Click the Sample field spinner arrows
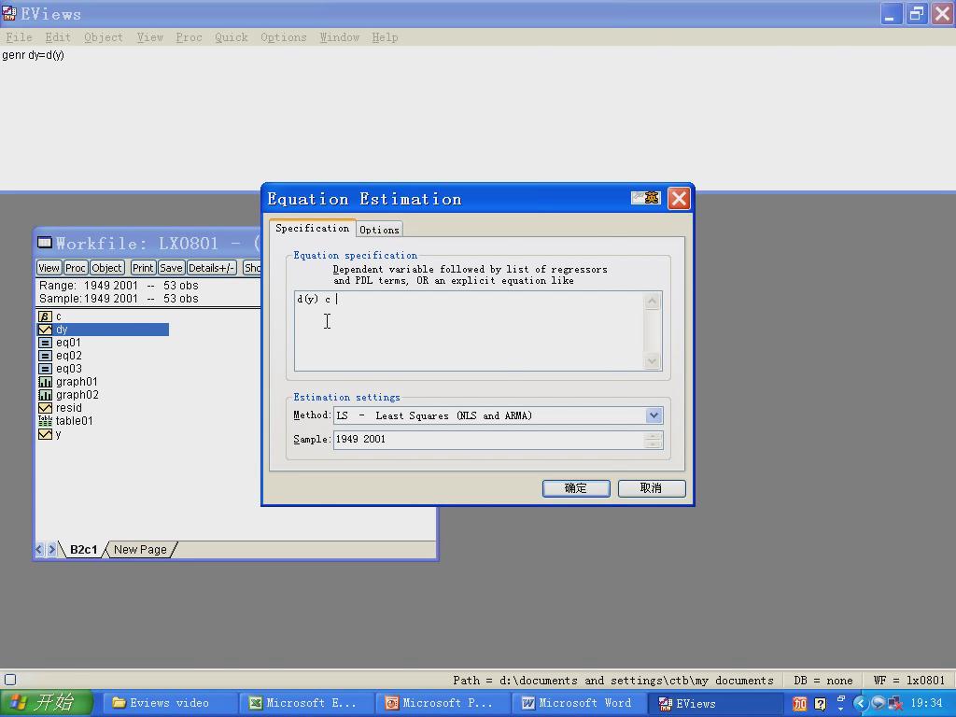This screenshot has width=956, height=717. (653, 441)
